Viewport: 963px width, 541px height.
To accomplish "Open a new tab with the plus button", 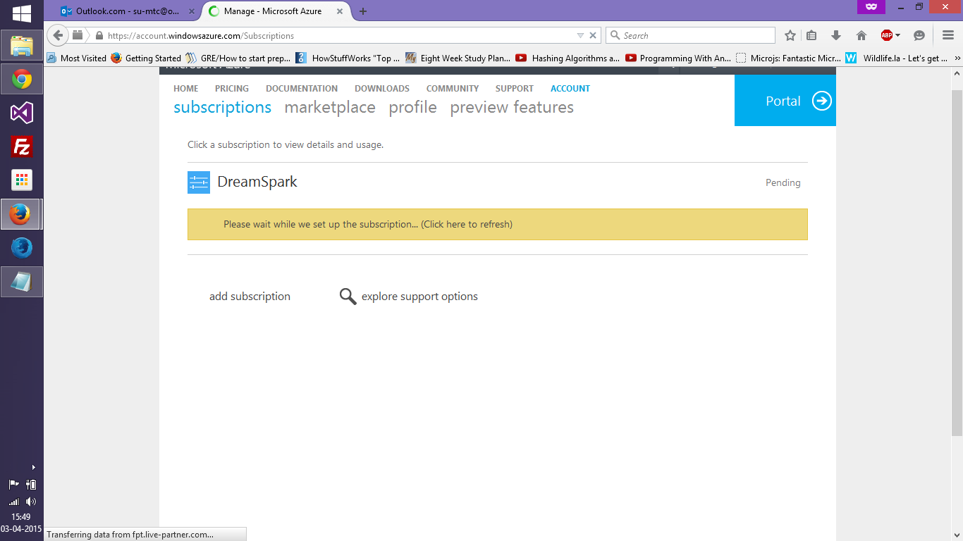I will pos(363,11).
